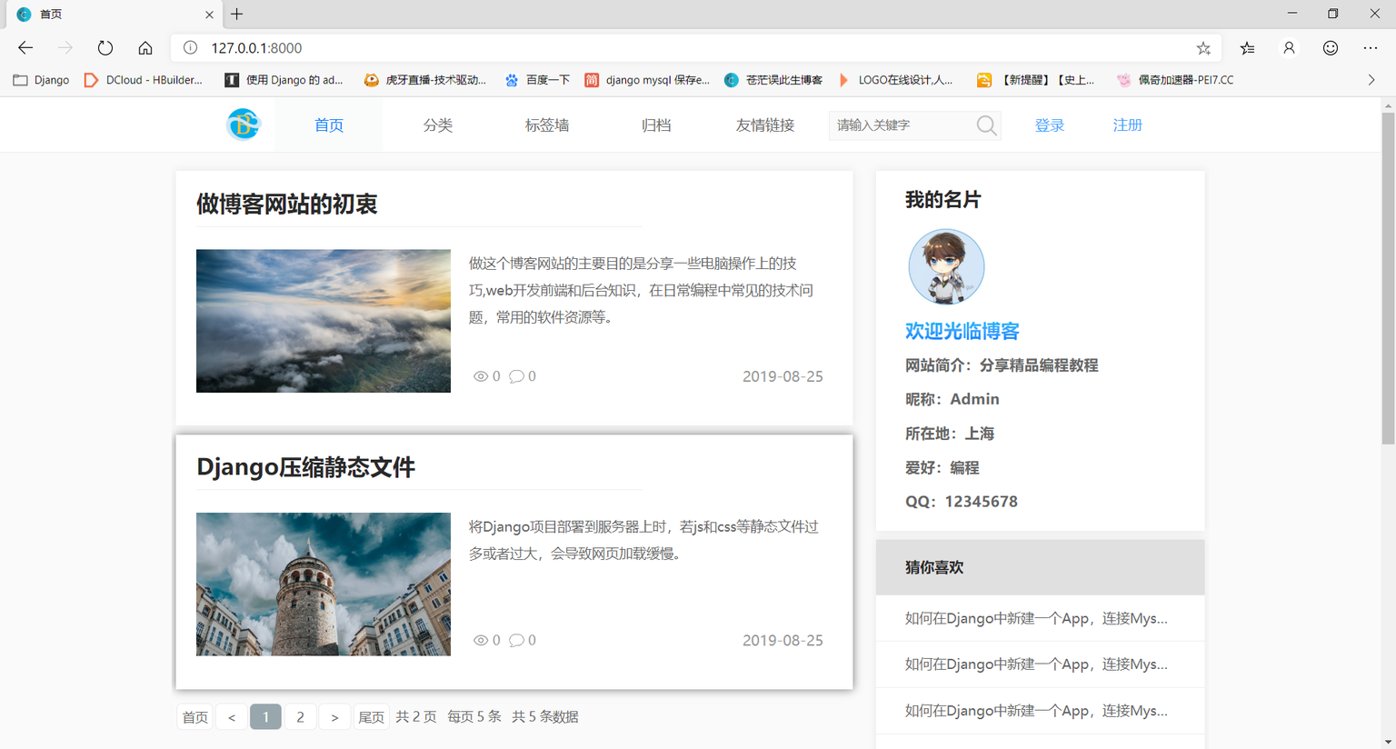The image size is (1396, 749).
Task: Open the favorites list icon
Action: pos(1247,48)
